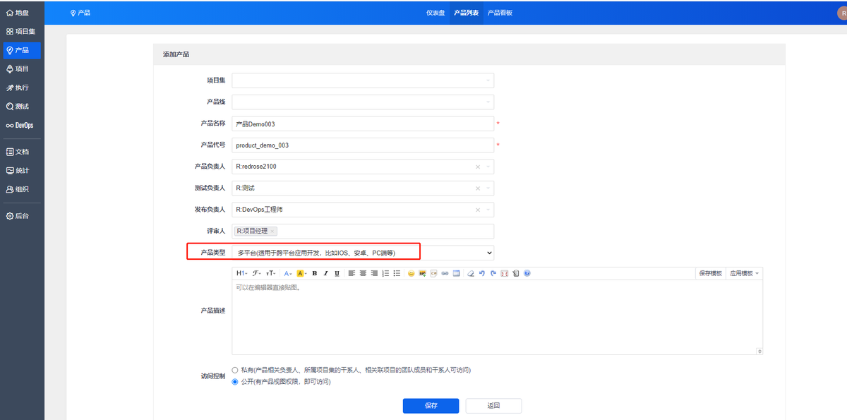Screen dimensions: 847x420
Task: Click the editor resize handle at bottom-right corner
Action: tap(759, 351)
